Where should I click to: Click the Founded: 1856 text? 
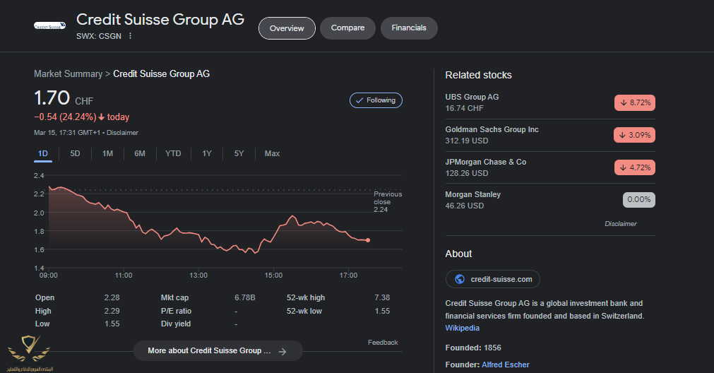pos(473,348)
